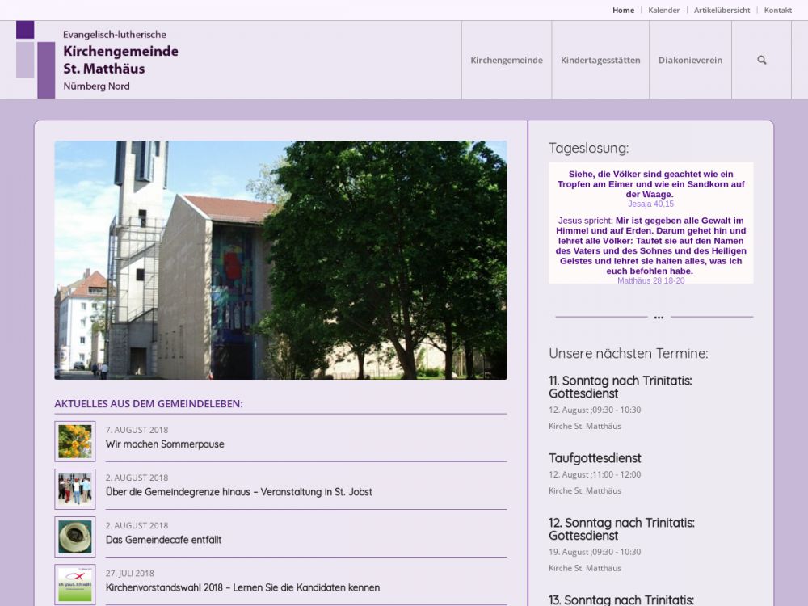Click the search magnifier icon
Viewport: 808px width, 606px height.
(x=761, y=60)
